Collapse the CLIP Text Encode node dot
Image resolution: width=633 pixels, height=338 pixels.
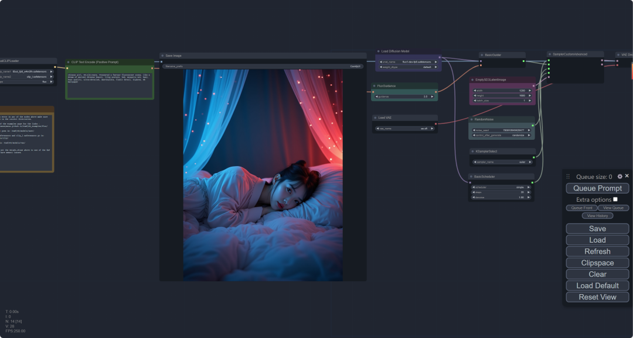coord(68,62)
